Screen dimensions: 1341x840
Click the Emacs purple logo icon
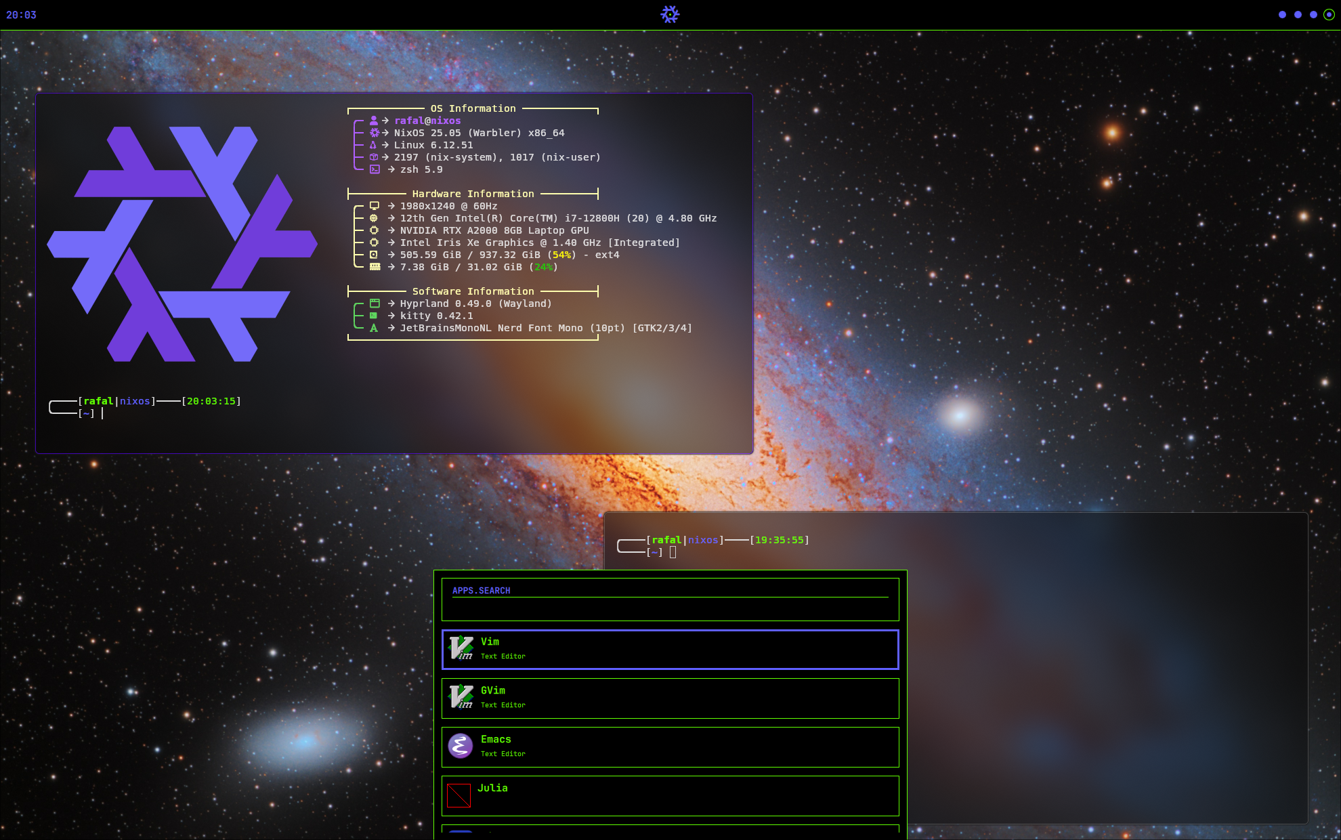461,746
